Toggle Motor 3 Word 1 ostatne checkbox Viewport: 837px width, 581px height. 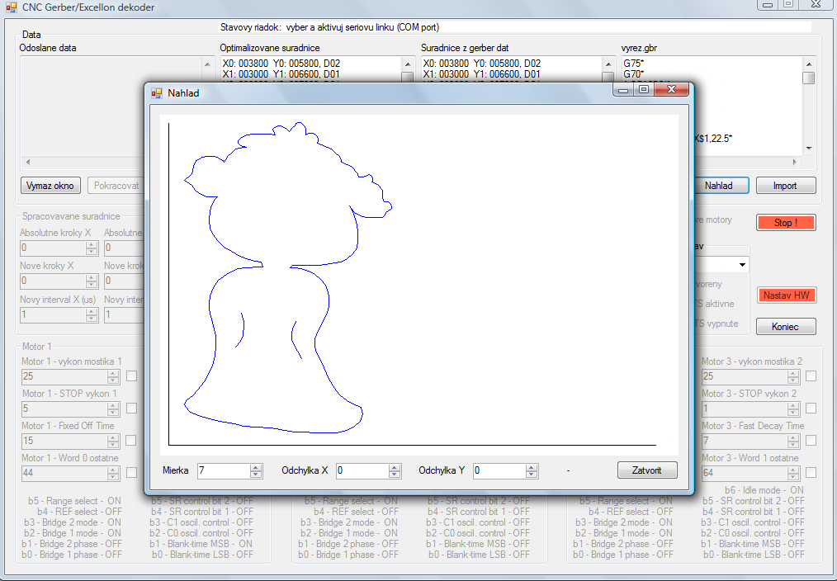coord(811,473)
